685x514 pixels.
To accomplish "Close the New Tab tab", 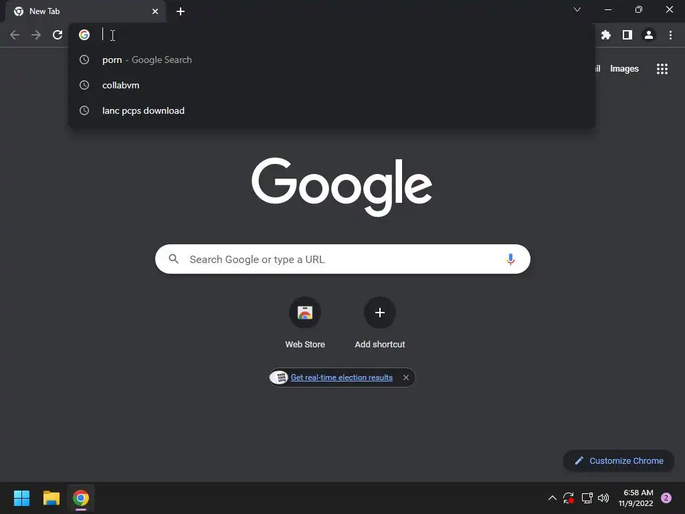I will tap(155, 11).
